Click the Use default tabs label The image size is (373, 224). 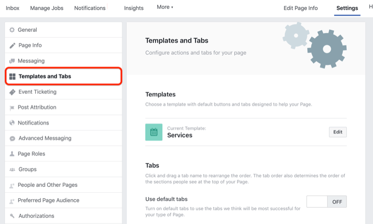(x=166, y=199)
